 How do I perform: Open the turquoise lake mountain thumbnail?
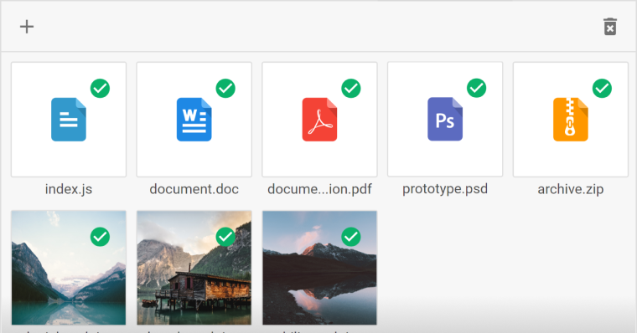(x=69, y=268)
